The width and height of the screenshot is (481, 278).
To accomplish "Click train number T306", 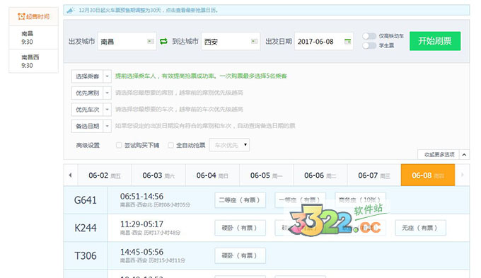I will click(86, 255).
